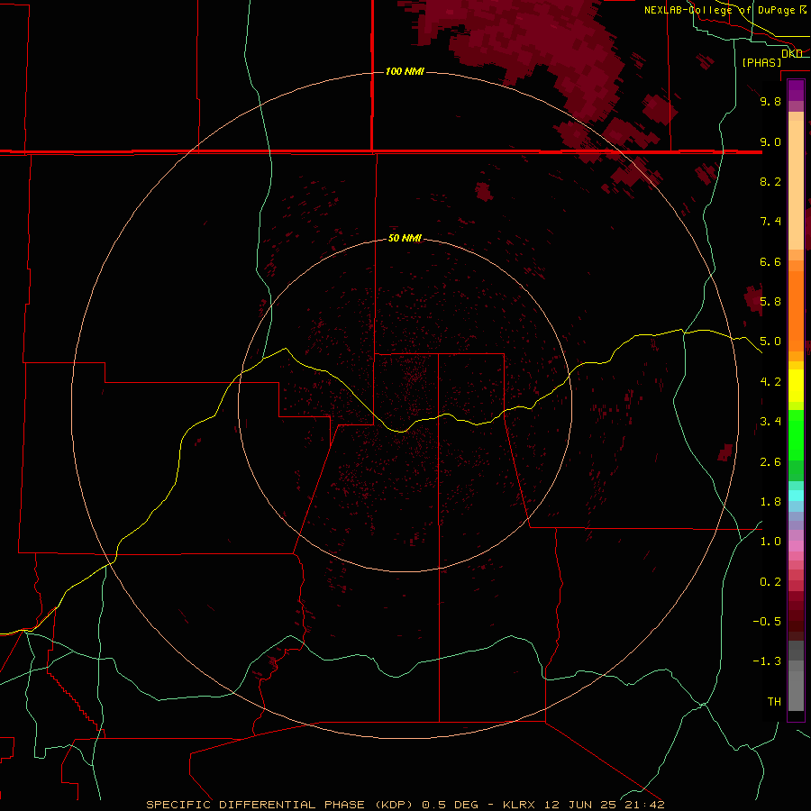Click the "100 NMI" range ring label
Viewport: 811px width, 811px height.
[x=405, y=71]
